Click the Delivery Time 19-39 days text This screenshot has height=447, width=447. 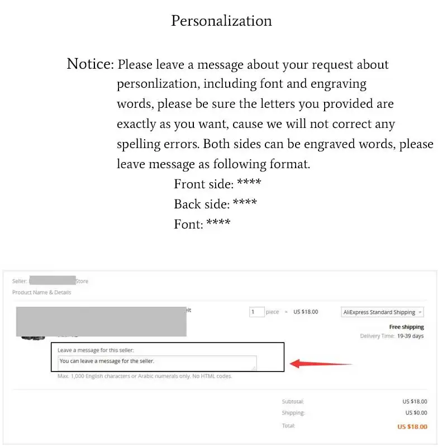coord(392,336)
